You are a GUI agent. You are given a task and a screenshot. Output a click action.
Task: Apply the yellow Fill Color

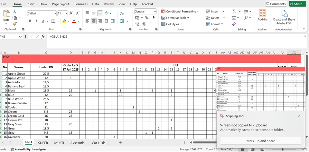64,21
